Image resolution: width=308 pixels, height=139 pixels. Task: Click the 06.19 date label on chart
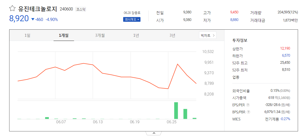point(135,122)
